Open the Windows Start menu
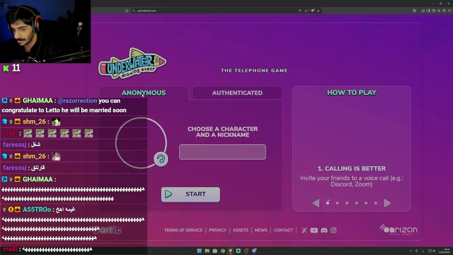The image size is (453, 255). coord(199,251)
